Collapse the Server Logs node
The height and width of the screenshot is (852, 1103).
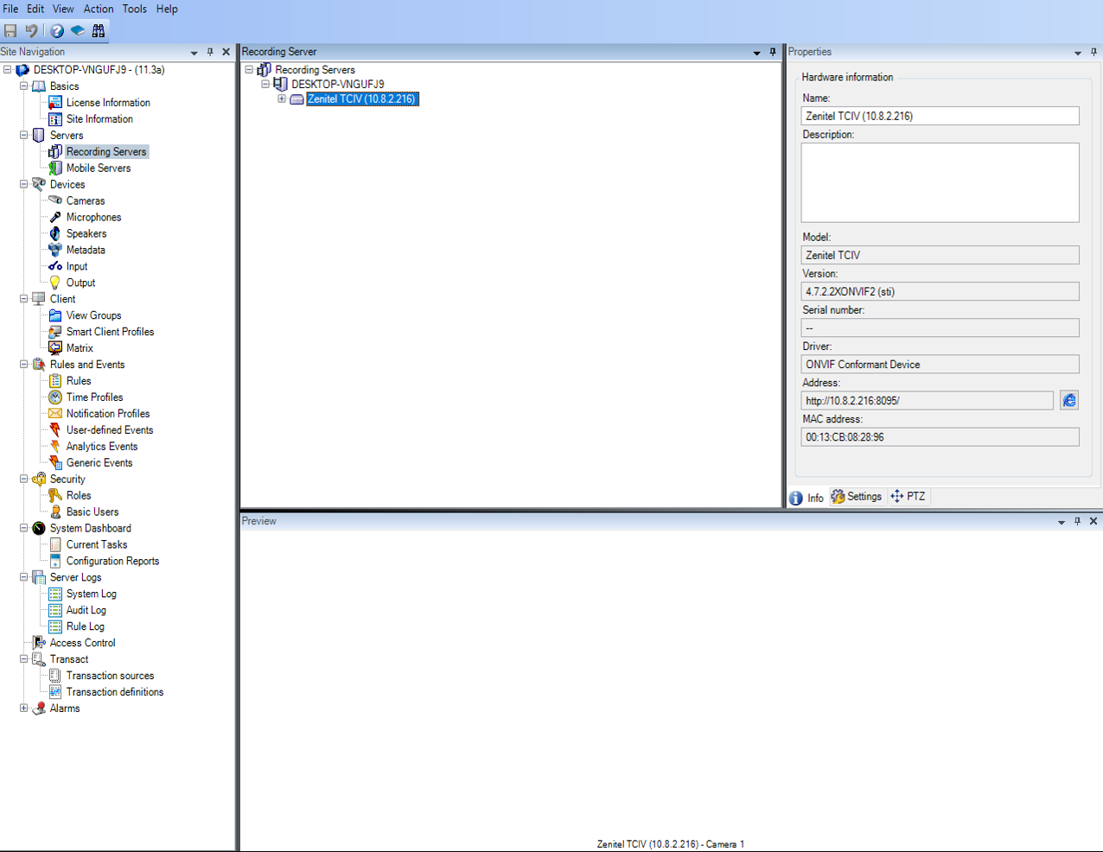[24, 577]
